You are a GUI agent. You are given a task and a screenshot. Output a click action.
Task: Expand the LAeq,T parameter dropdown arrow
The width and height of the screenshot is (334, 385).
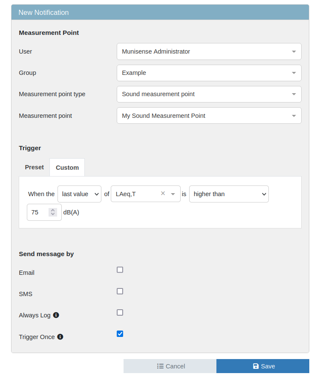click(x=173, y=194)
